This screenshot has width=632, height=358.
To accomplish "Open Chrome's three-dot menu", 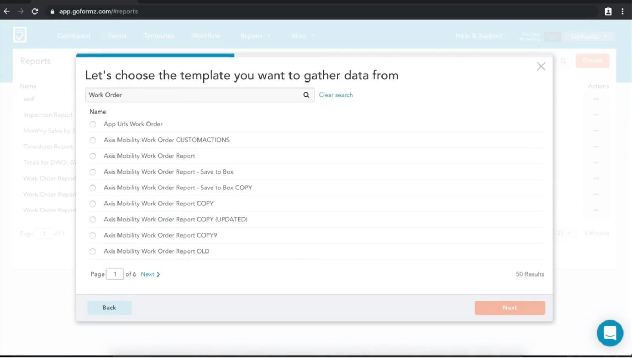I will click(623, 11).
